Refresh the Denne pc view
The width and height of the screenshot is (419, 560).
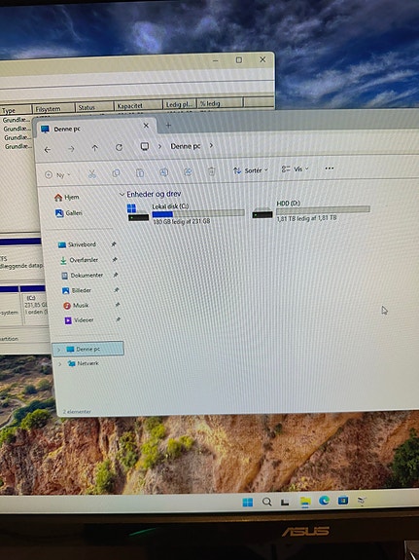coord(120,147)
